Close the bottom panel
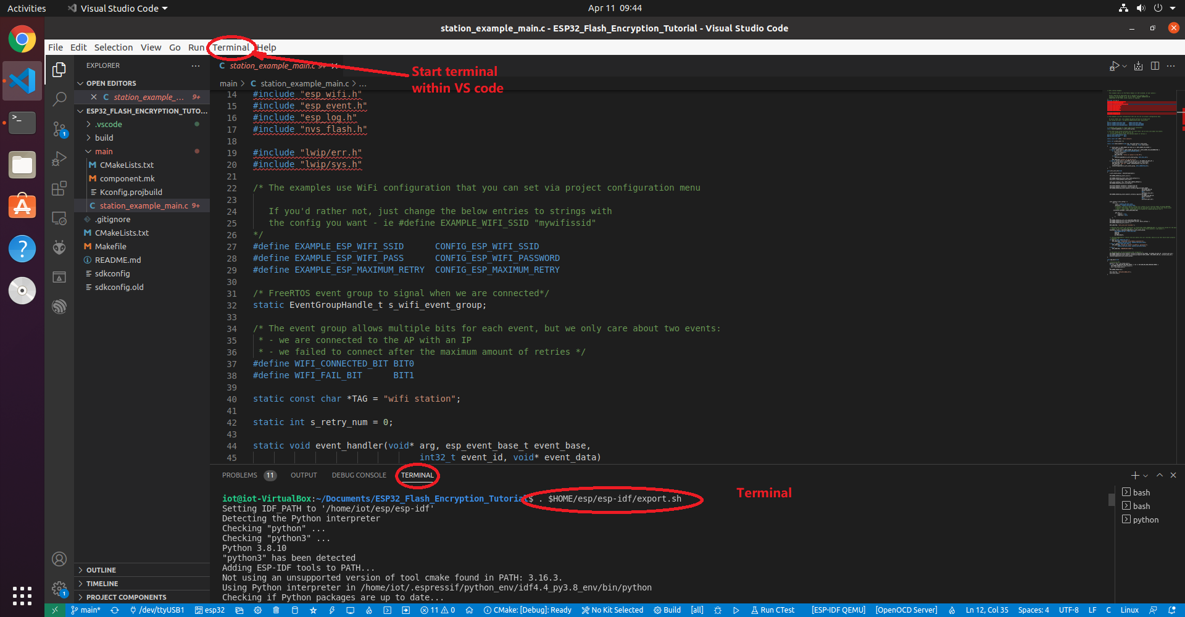This screenshot has width=1185, height=617. click(1173, 475)
